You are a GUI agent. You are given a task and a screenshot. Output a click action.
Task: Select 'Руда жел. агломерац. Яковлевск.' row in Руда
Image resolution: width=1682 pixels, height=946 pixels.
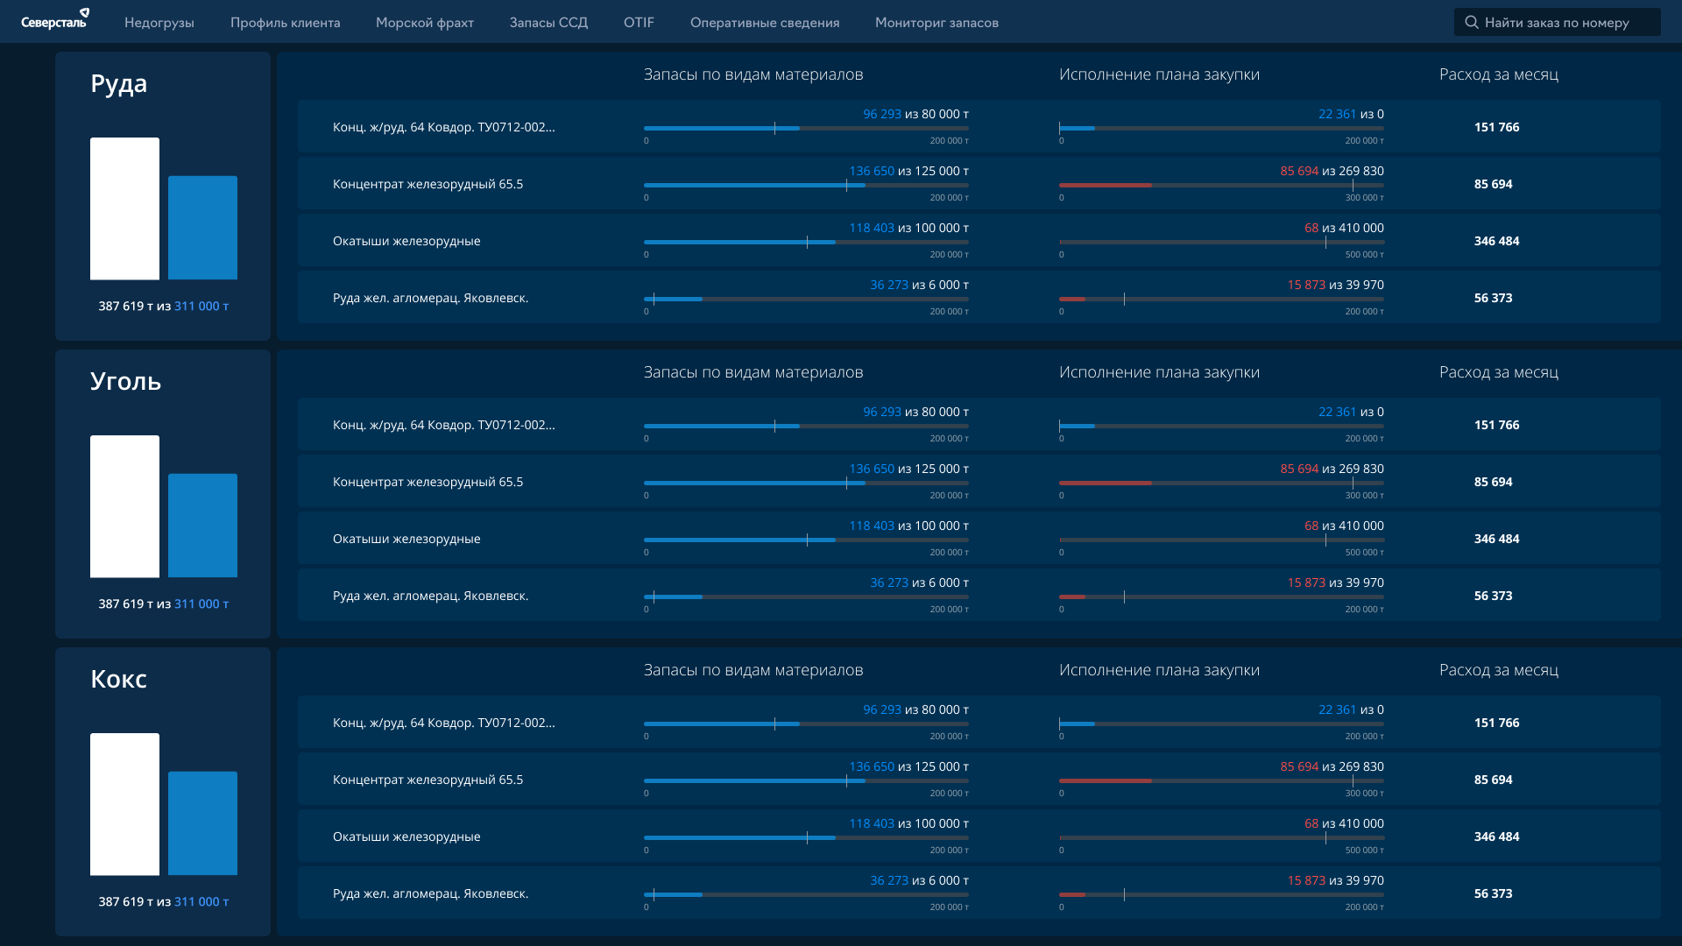979,298
